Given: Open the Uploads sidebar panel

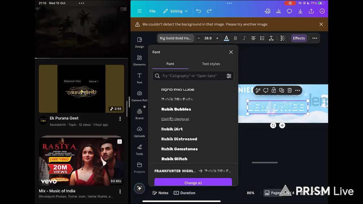Looking at the screenshot, I should pyautogui.click(x=139, y=132).
